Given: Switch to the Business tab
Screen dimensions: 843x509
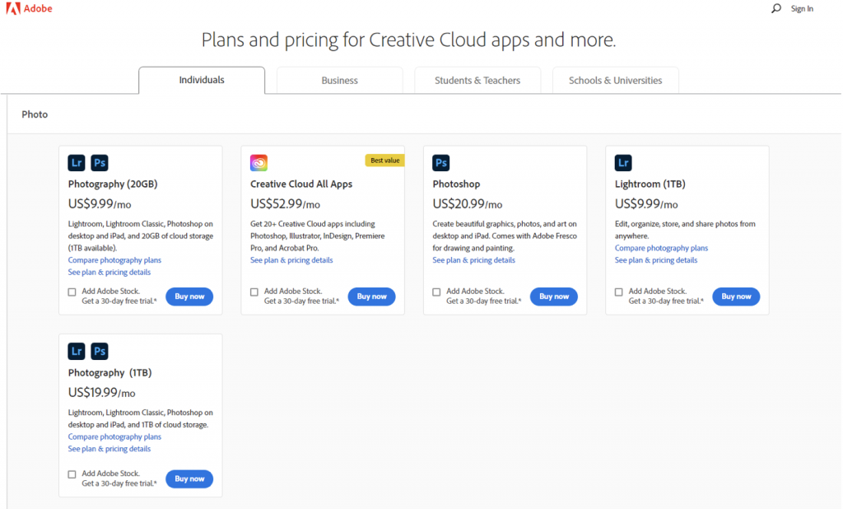Looking at the screenshot, I should [339, 81].
